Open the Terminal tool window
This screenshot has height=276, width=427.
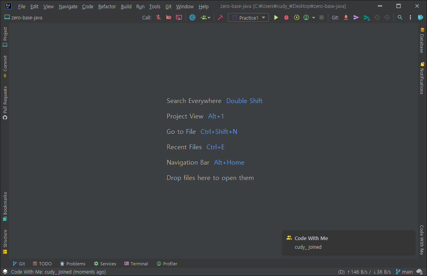coord(136,263)
